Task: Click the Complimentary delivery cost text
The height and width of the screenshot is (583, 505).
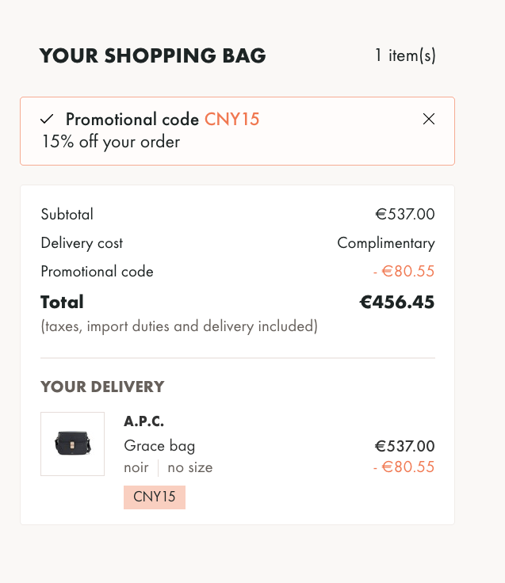Action: coord(386,243)
